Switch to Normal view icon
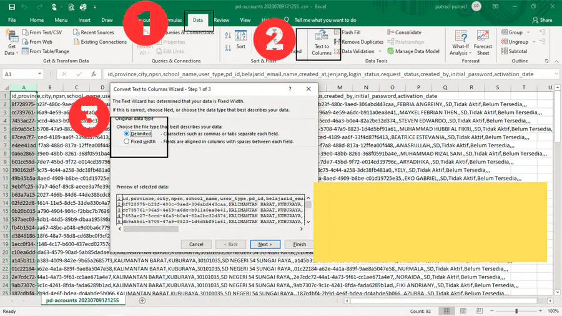Screen dimensions: 562x316 tap(446, 311)
